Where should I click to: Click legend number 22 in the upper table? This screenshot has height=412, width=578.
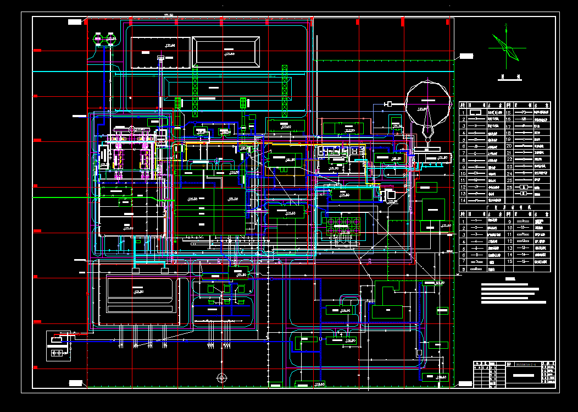pyautogui.click(x=509, y=160)
